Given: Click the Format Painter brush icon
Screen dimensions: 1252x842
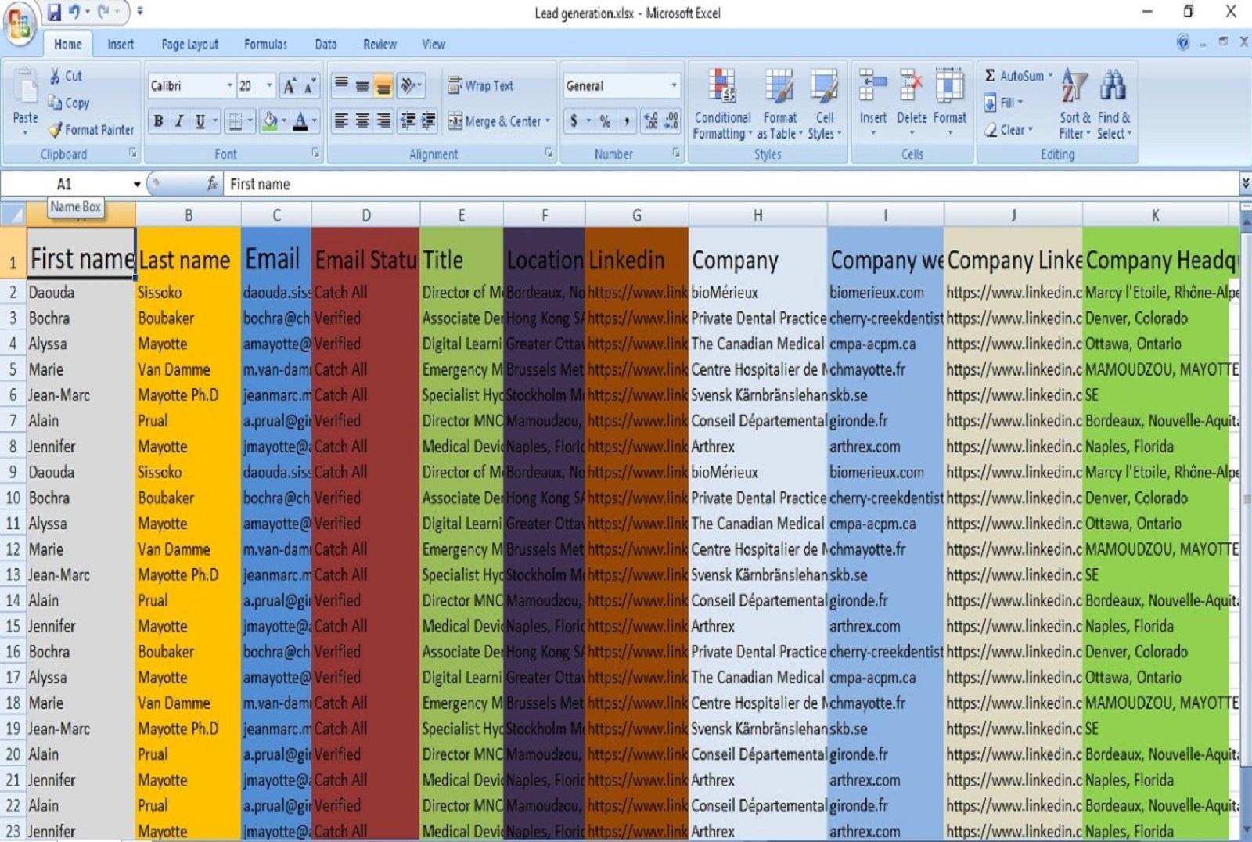Looking at the screenshot, I should point(56,130).
